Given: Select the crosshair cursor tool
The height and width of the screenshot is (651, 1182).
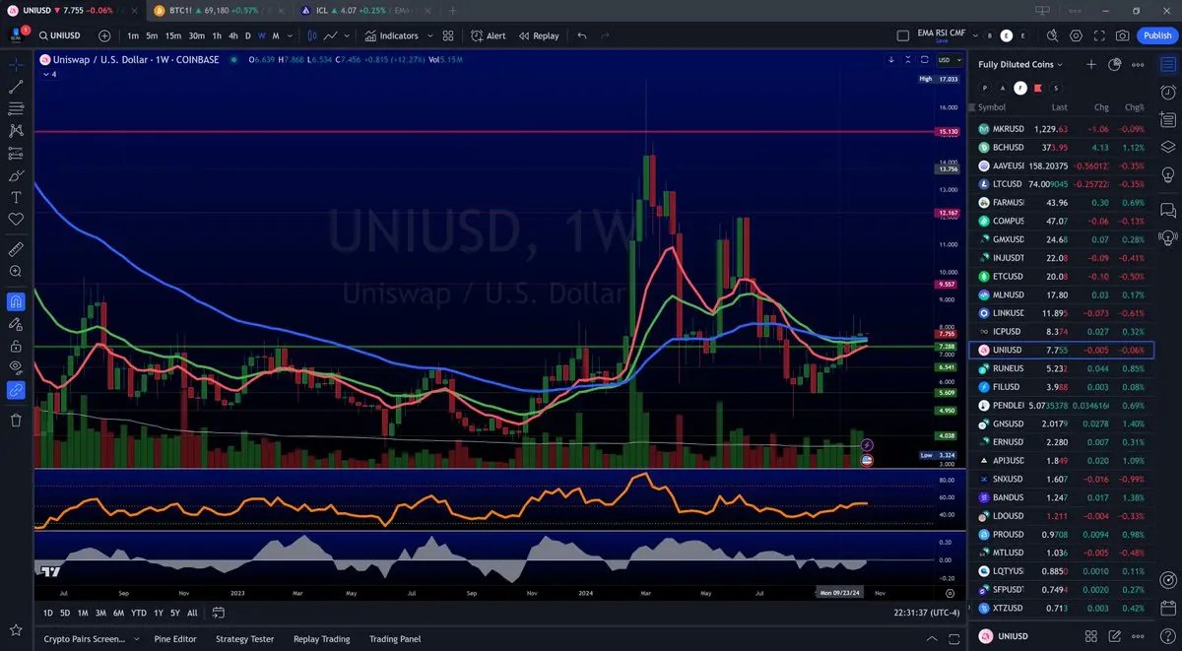Looking at the screenshot, I should click(x=16, y=65).
